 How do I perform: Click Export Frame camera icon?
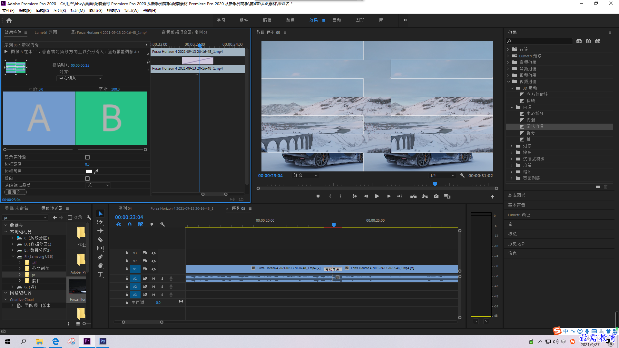(436, 196)
